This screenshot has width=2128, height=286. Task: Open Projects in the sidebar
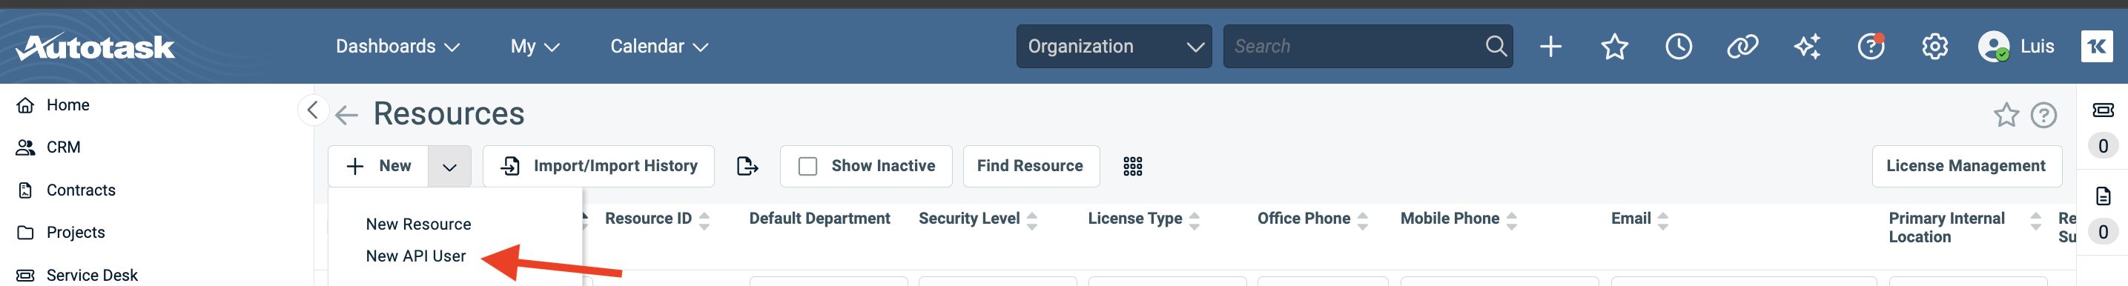point(75,232)
